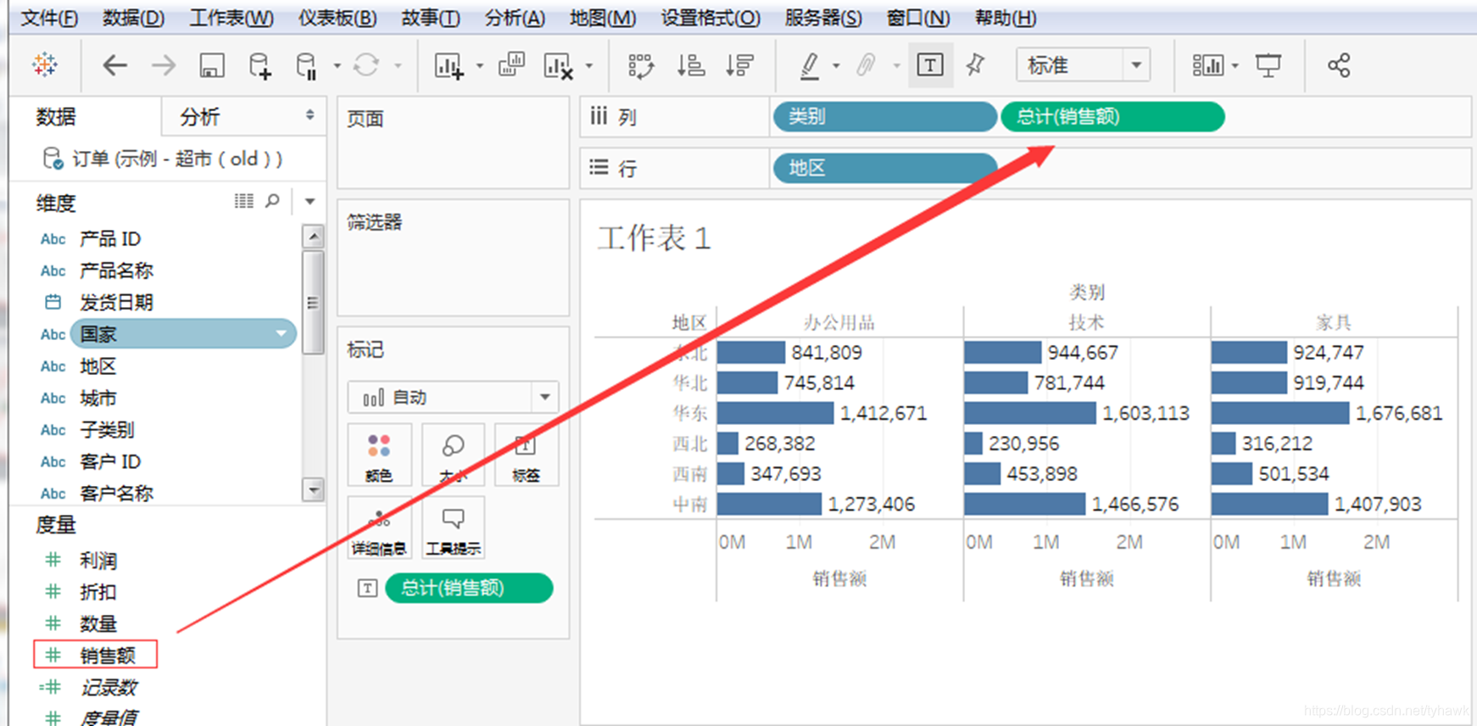Screen dimensions: 1477x726
Task: Click the 总计(销售额) pill on marks card
Action: click(x=469, y=588)
